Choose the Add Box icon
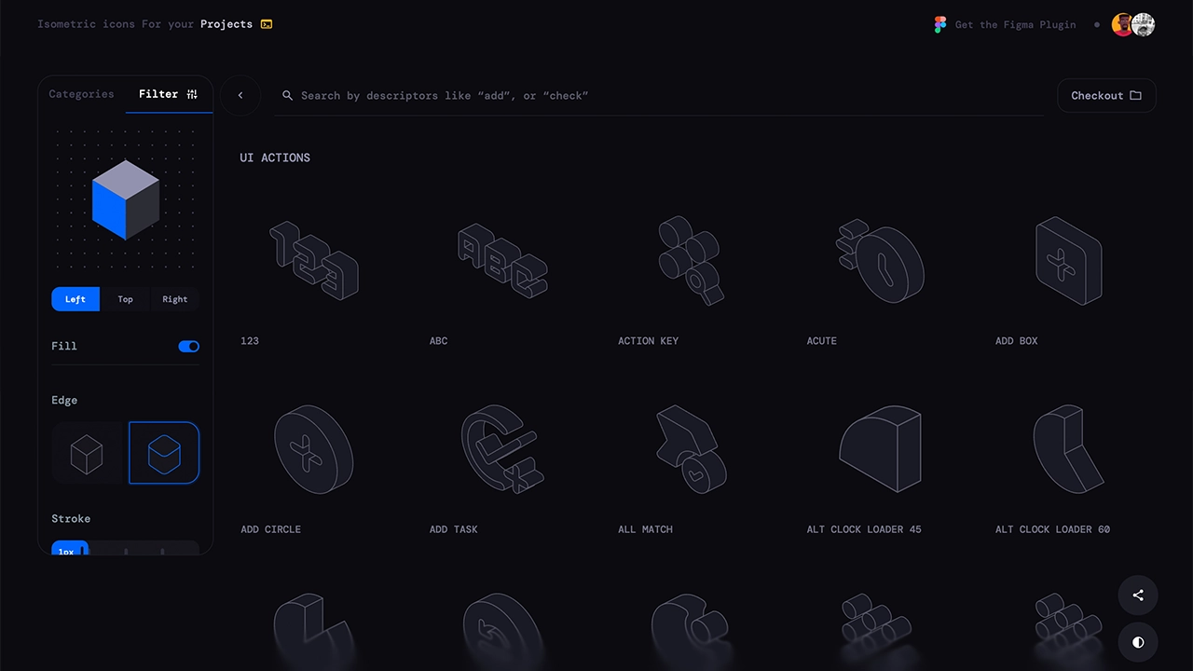Screen dimensions: 1193x671 click(1068, 260)
